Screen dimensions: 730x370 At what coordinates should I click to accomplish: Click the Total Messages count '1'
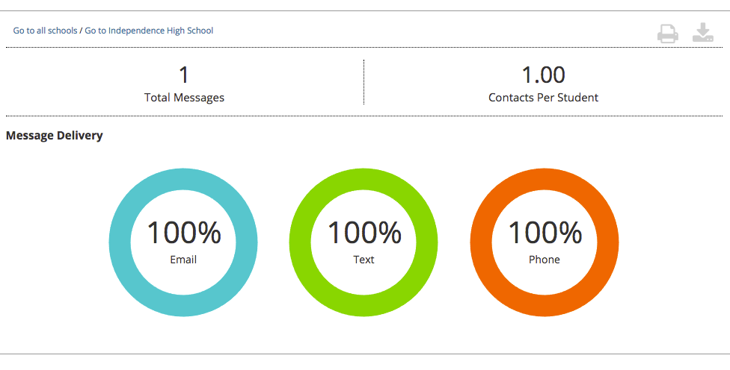(184, 75)
